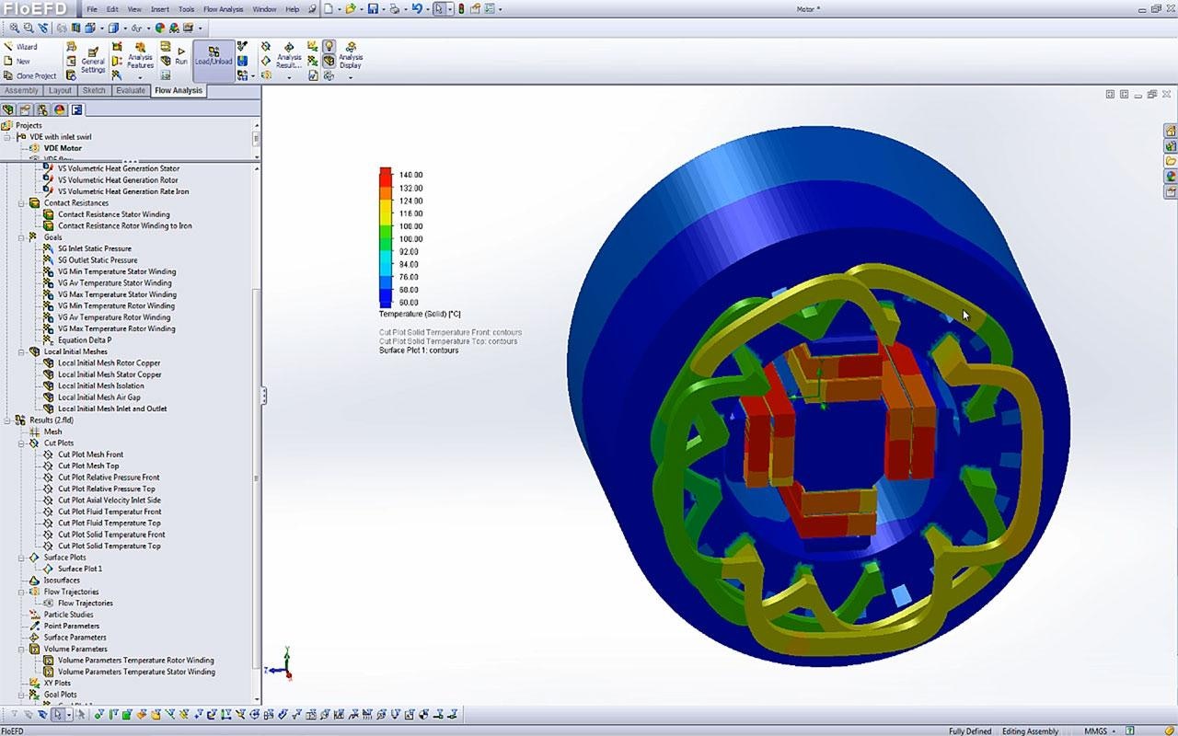Click the Appearances color ball on right pane

[x=1171, y=176]
